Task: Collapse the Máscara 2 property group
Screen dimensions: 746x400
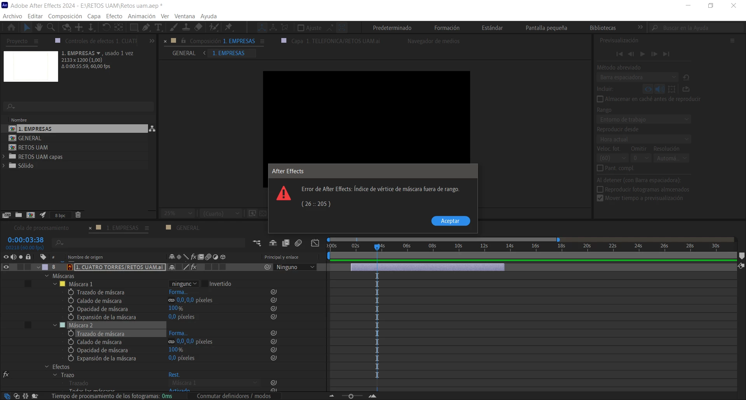Action: (x=55, y=325)
